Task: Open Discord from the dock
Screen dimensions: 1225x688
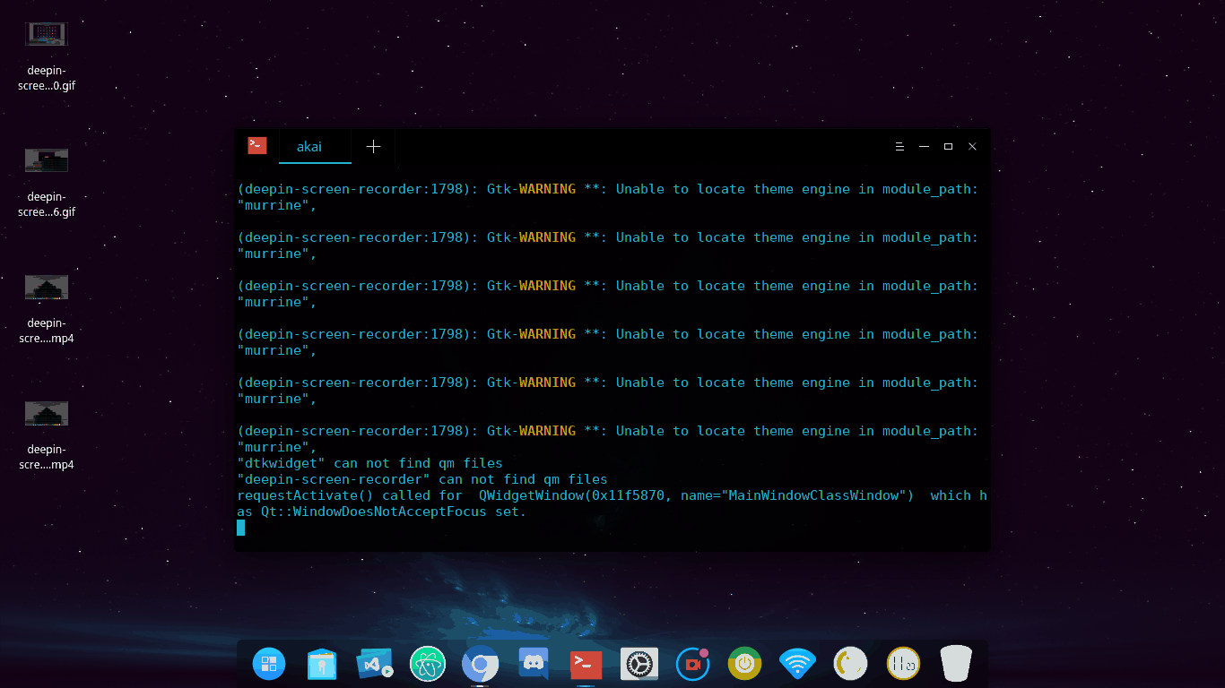Action: point(534,664)
